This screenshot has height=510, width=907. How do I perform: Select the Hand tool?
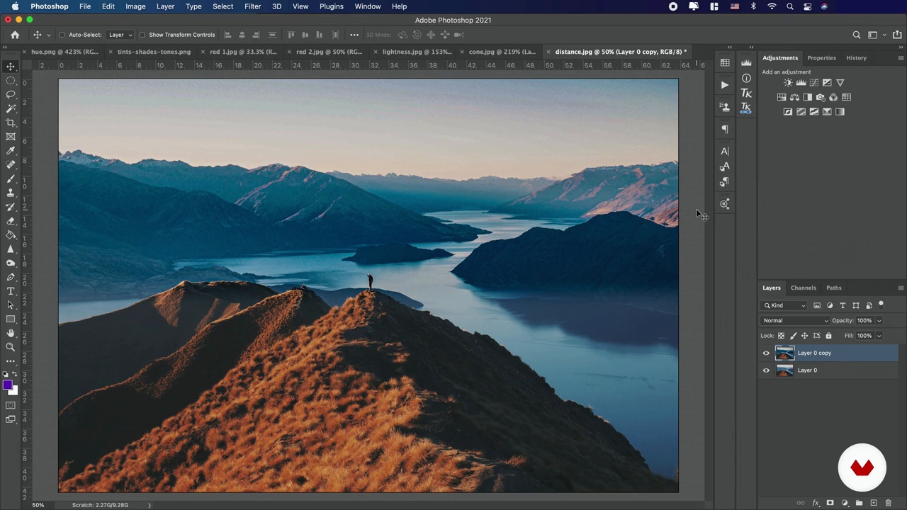click(x=11, y=332)
